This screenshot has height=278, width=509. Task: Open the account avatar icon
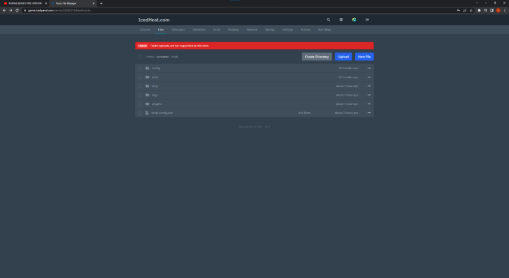tap(354, 20)
